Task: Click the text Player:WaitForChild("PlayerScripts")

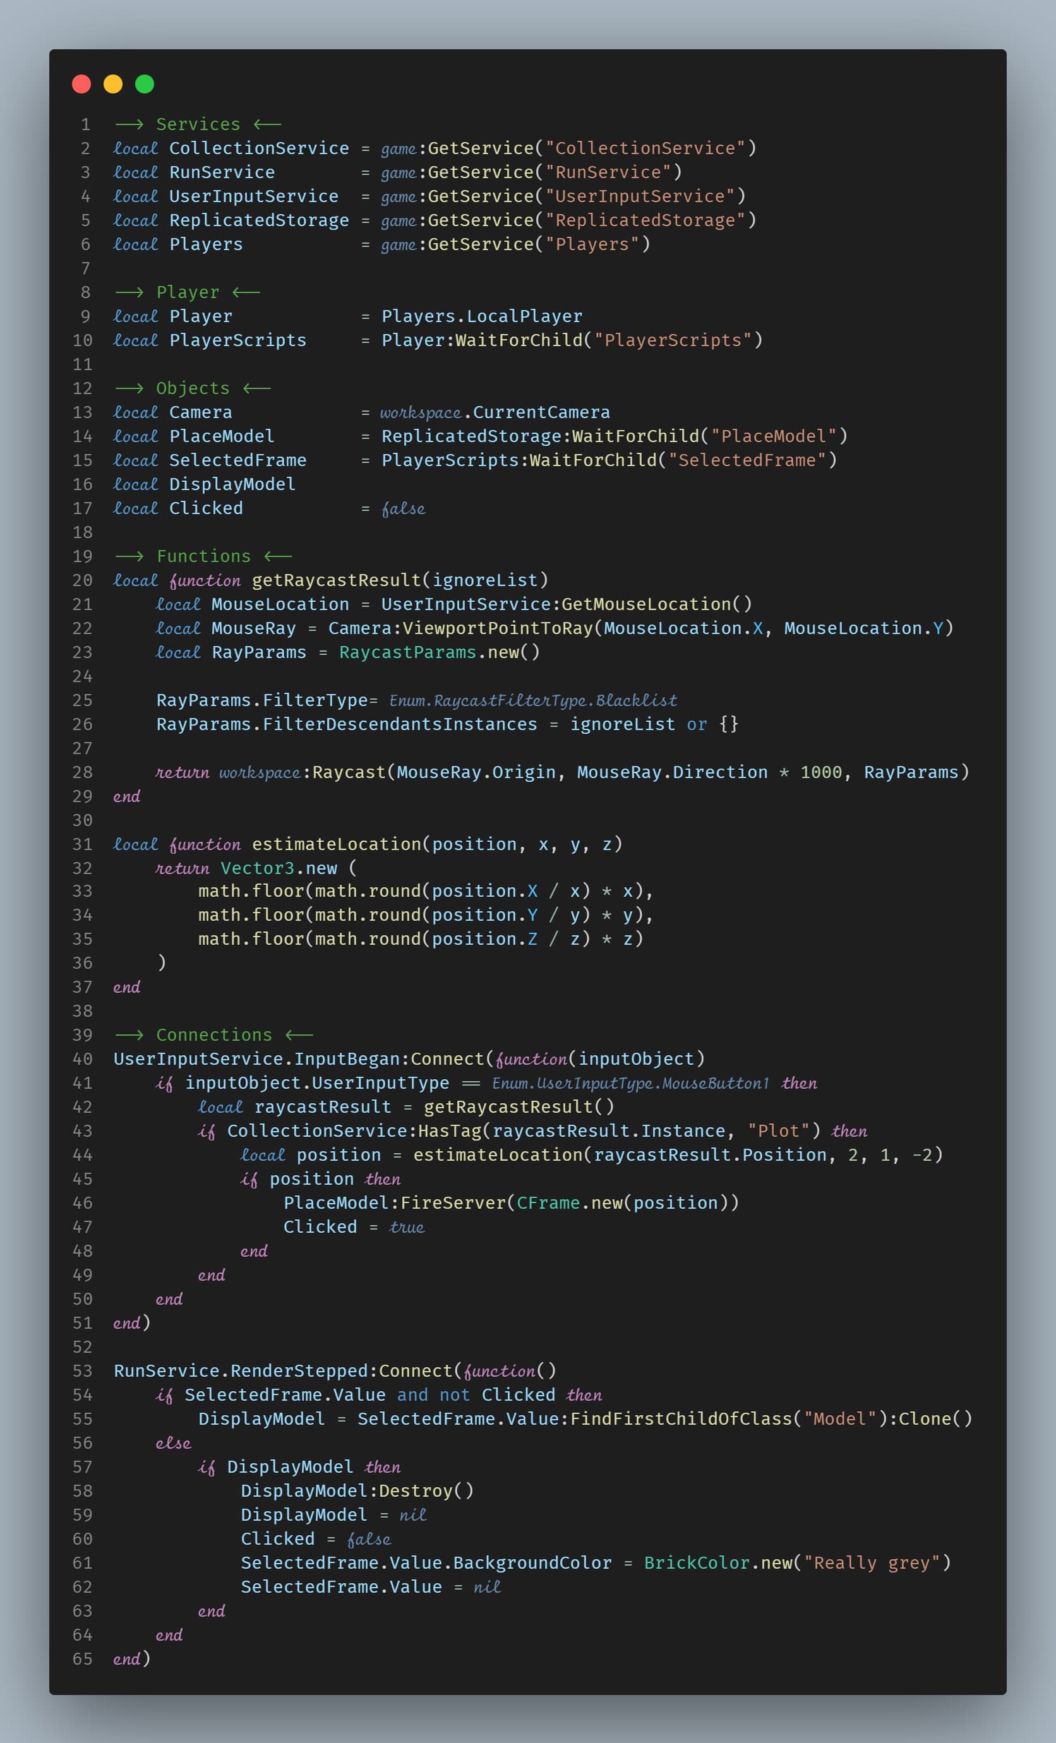Action: (x=572, y=340)
